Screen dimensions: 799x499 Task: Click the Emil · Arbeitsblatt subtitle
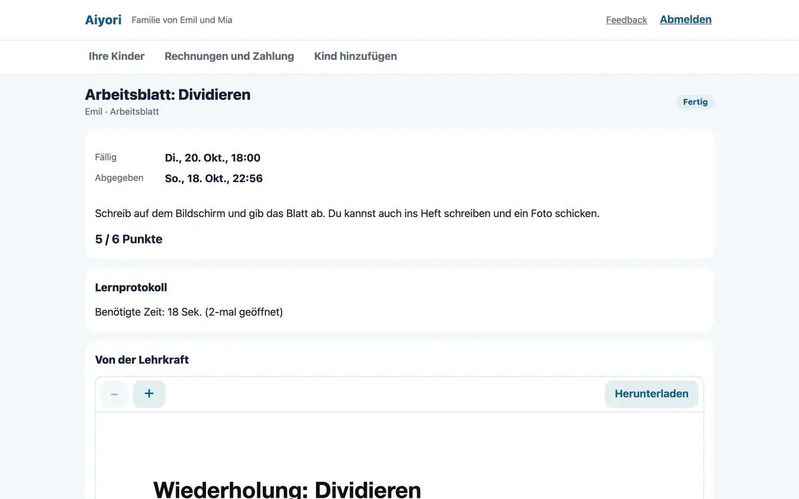coord(122,112)
